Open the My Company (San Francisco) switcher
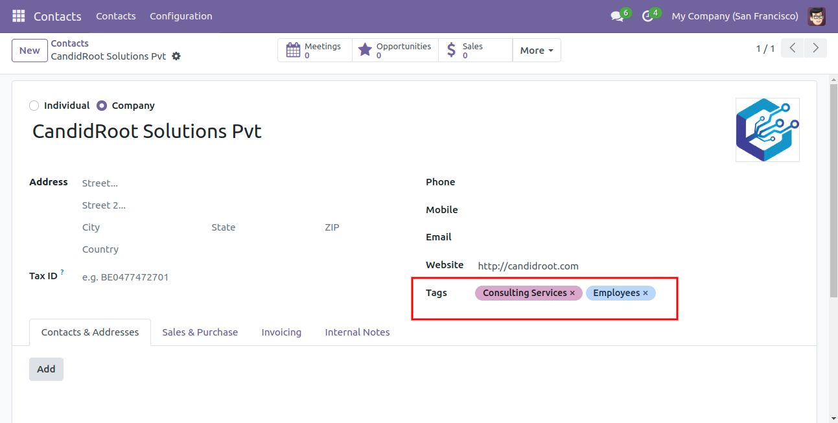This screenshot has width=838, height=423. [x=735, y=16]
